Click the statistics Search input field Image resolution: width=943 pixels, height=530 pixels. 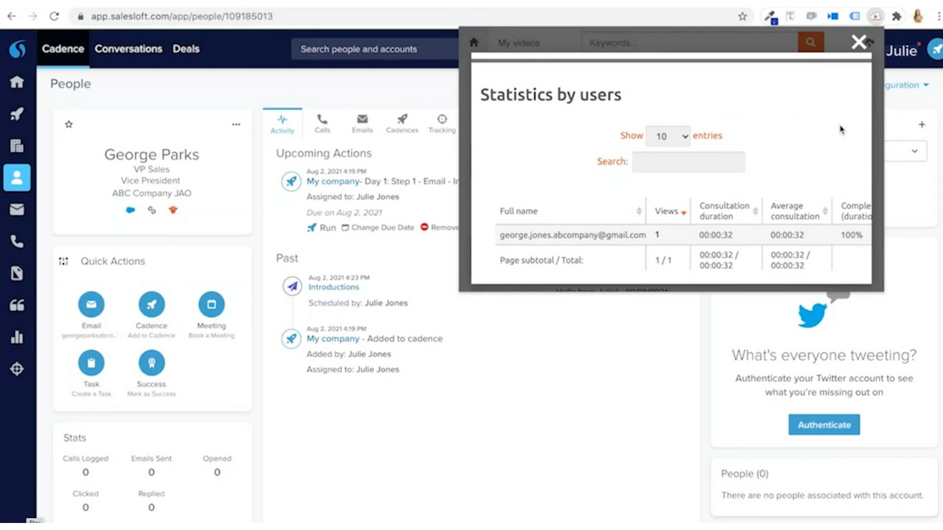[688, 163]
